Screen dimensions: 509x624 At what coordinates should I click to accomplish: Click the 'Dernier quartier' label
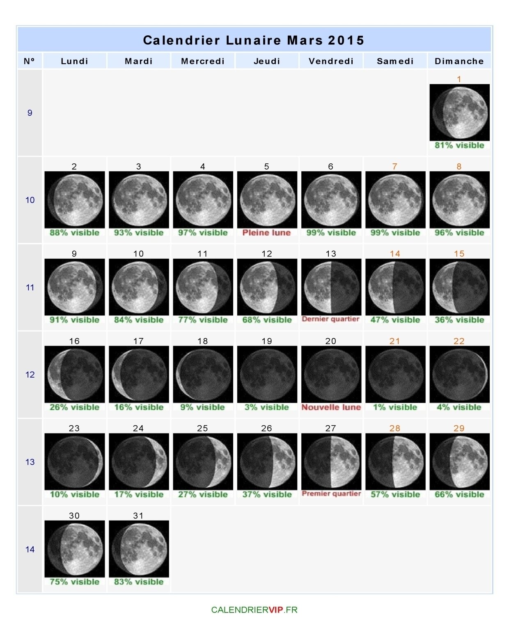pos(330,319)
